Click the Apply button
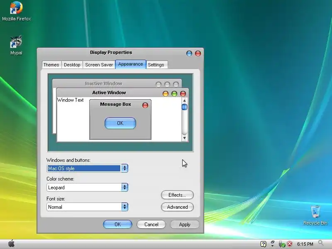The width and height of the screenshot is (332, 249). point(185,225)
